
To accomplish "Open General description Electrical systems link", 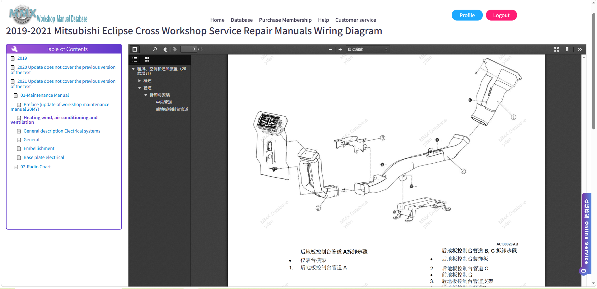I will click(62, 131).
